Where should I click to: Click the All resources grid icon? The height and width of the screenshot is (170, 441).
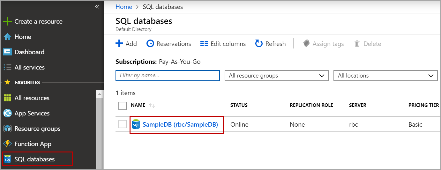pyautogui.click(x=7, y=98)
